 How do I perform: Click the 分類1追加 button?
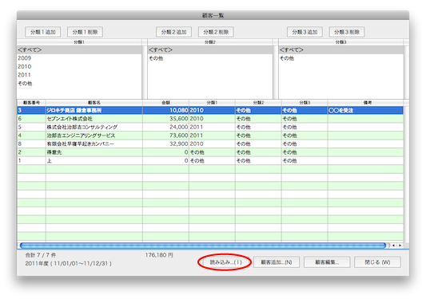pos(42,32)
